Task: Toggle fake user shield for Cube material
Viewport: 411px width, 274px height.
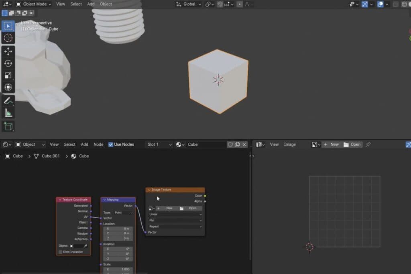Action: click(x=230, y=144)
